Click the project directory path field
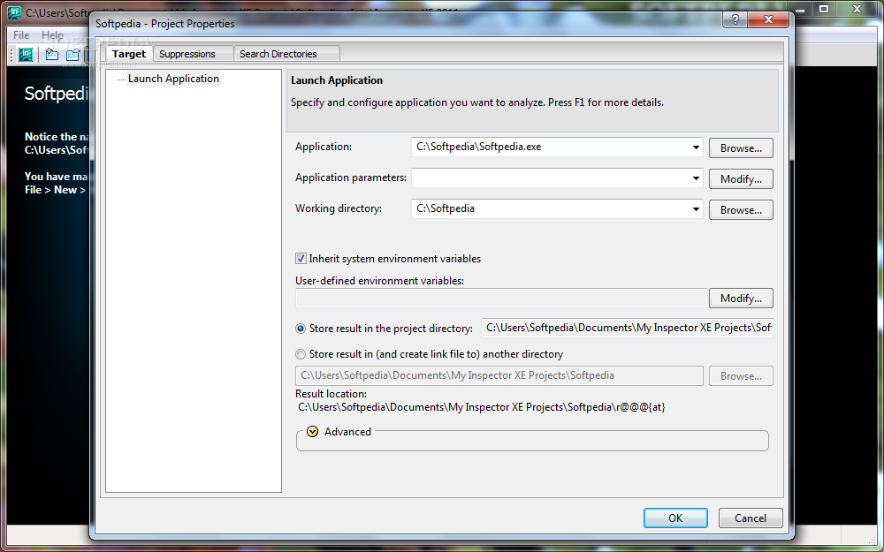The image size is (884, 552). tap(628, 328)
